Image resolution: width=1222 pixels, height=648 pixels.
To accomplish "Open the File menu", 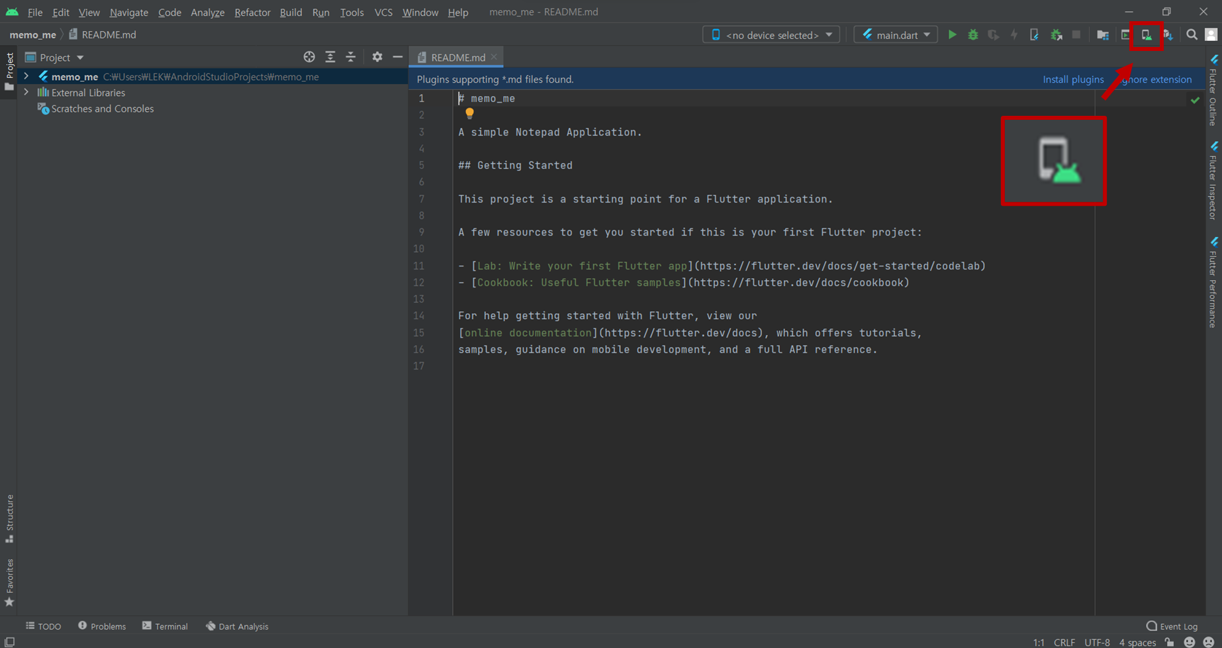I will click(34, 12).
